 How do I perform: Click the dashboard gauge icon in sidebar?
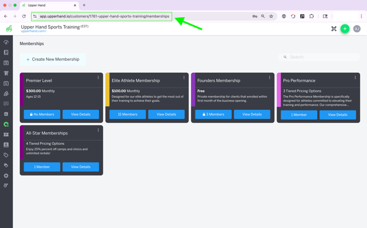pos(6,42)
